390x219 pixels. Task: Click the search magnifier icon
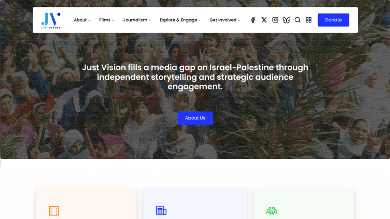tap(298, 20)
